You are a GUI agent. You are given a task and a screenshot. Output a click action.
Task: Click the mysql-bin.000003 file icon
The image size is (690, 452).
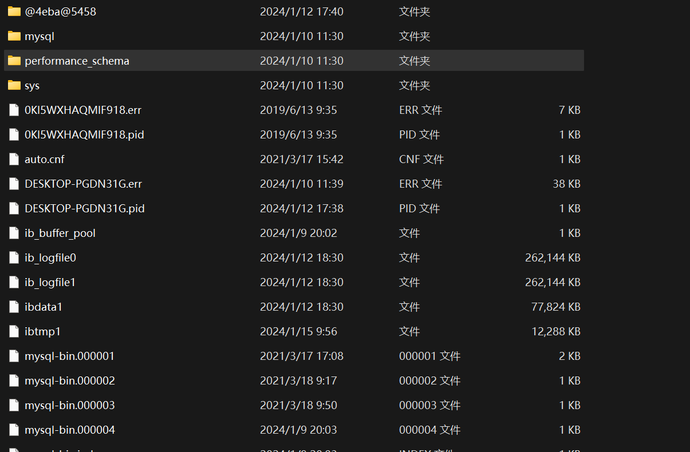(x=14, y=405)
